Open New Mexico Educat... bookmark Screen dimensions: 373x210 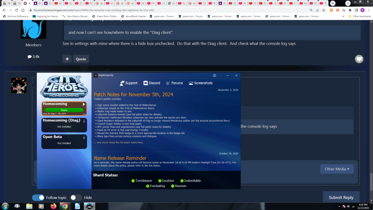pos(75,16)
